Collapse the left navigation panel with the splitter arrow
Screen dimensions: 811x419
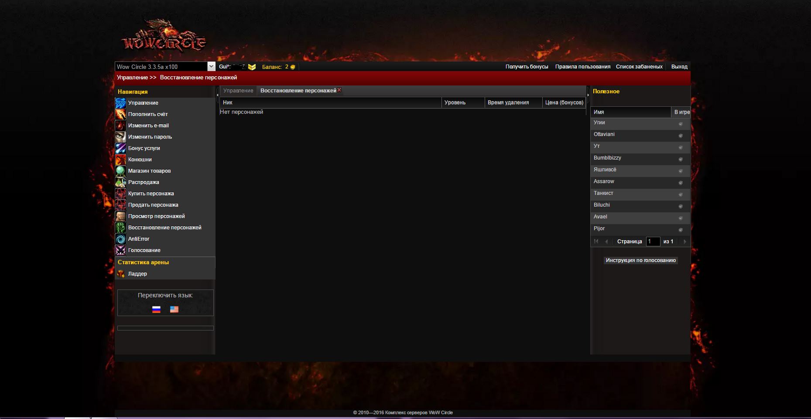click(x=217, y=95)
